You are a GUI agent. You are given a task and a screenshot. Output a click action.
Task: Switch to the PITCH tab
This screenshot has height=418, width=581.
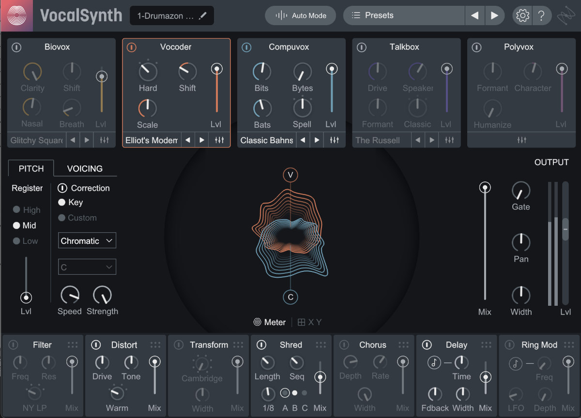(31, 168)
